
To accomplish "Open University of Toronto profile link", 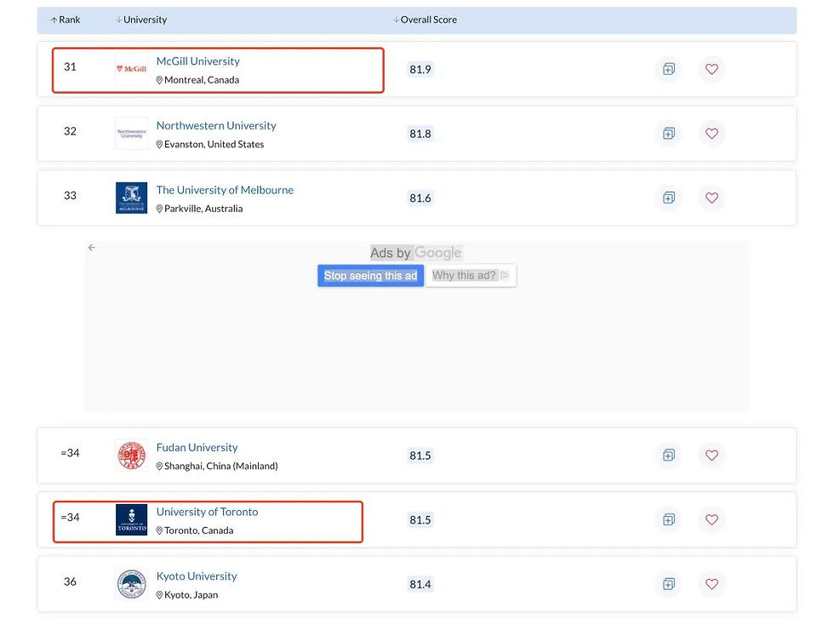I will 207,512.
